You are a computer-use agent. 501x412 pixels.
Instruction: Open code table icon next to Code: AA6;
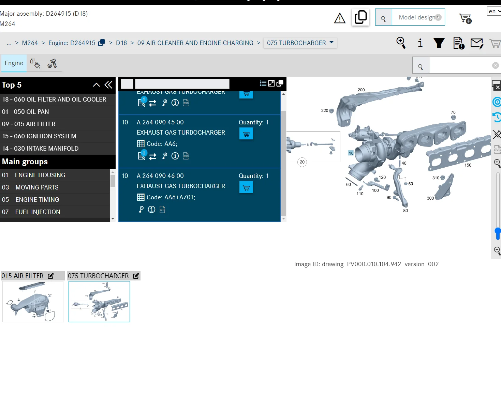tap(141, 144)
